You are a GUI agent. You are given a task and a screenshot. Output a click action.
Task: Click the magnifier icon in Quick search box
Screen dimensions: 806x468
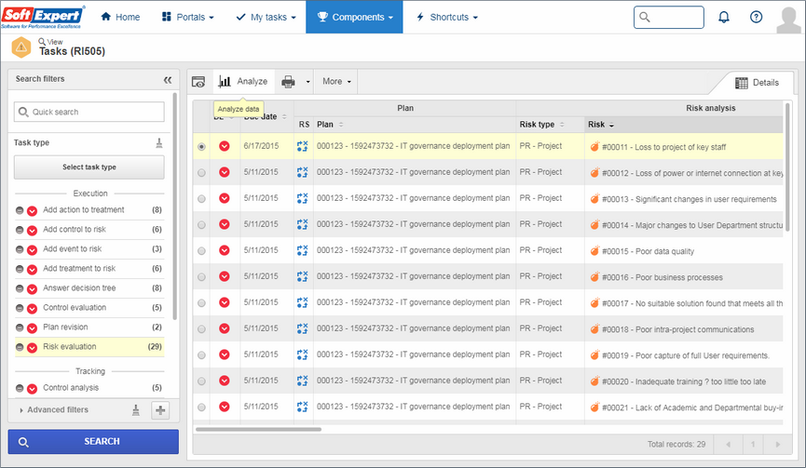tap(23, 112)
